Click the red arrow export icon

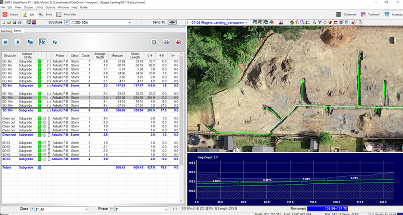click(x=179, y=42)
